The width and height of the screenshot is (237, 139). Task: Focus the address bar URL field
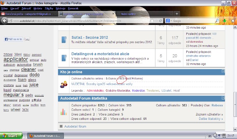(81, 21)
